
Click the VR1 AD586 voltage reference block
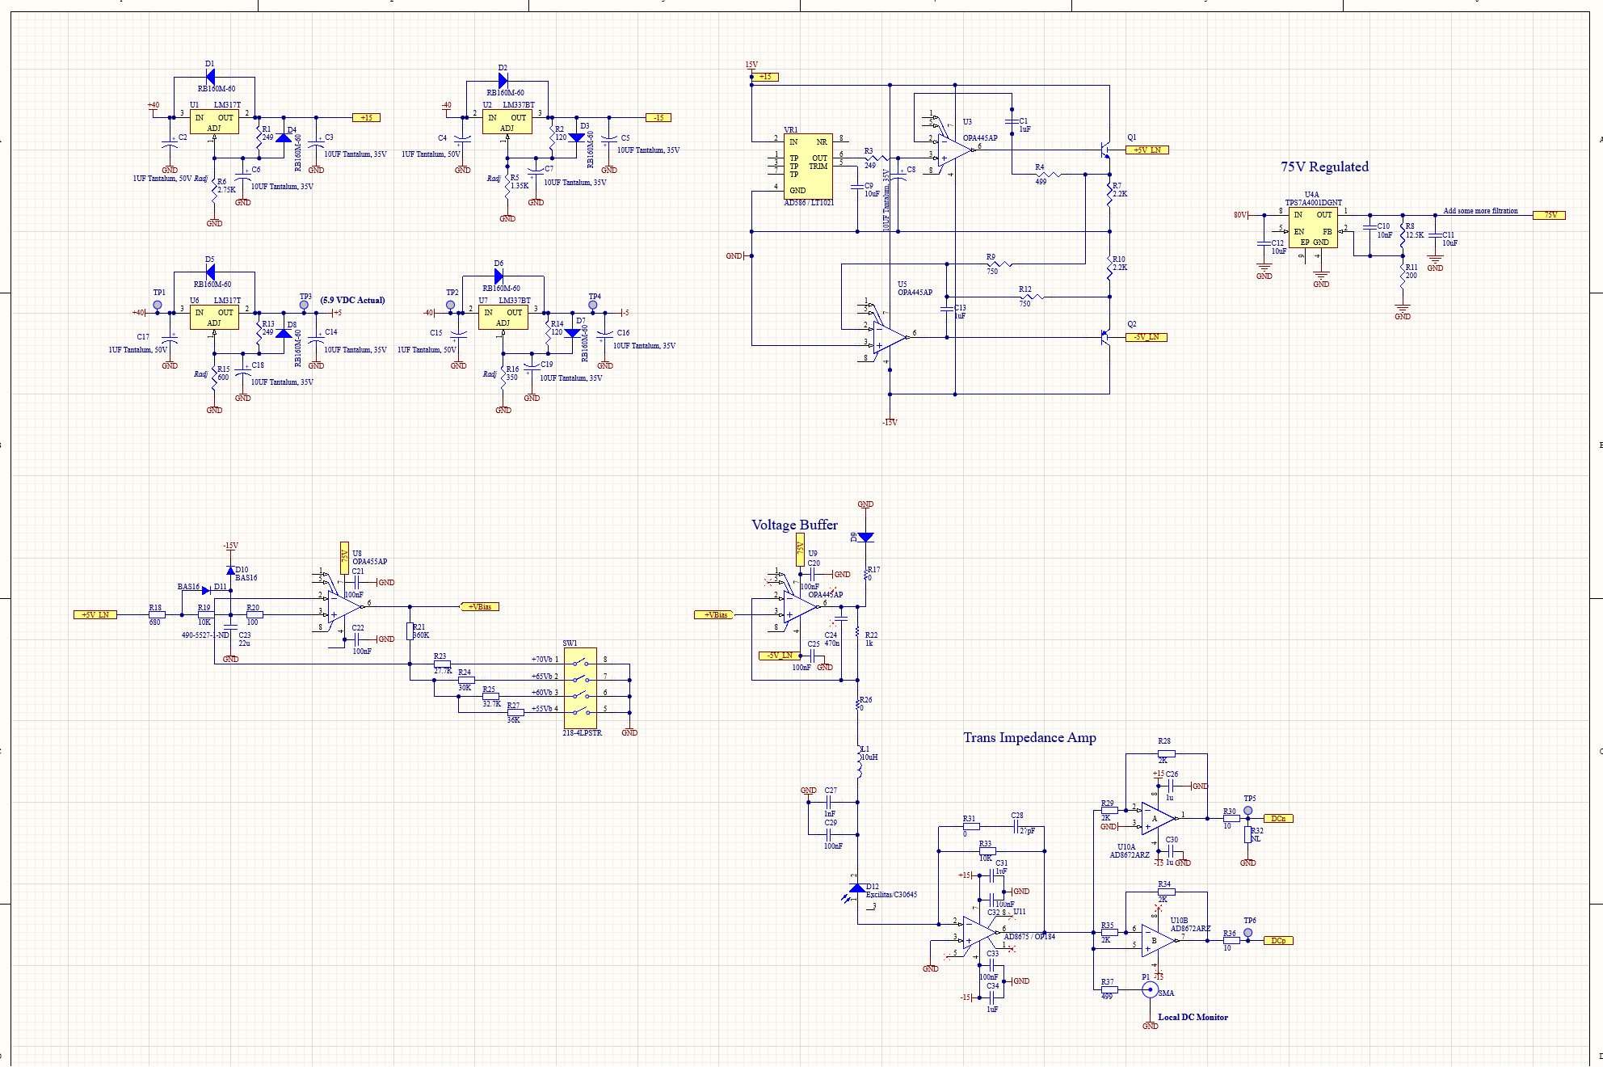[x=808, y=167]
